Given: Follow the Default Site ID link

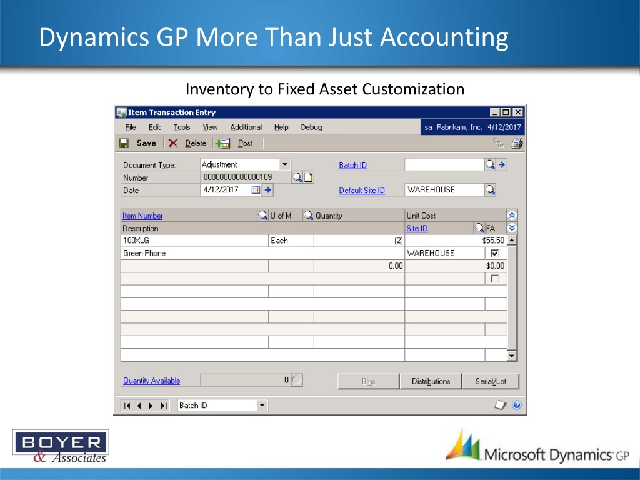Looking at the screenshot, I should pyautogui.click(x=362, y=190).
